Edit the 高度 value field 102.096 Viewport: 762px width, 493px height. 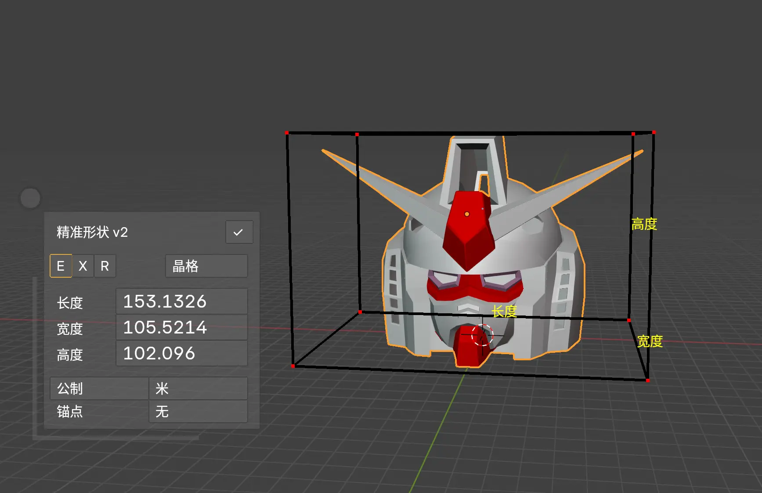pyautogui.click(x=182, y=353)
